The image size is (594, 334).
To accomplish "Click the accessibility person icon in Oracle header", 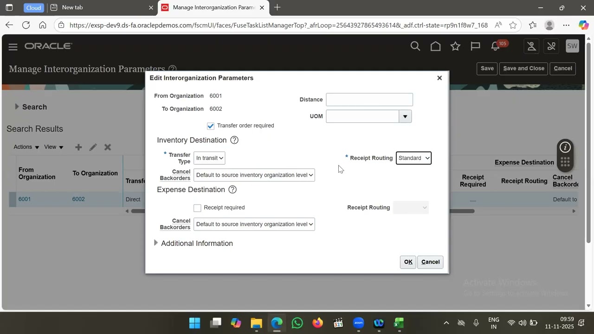I will pyautogui.click(x=531, y=46).
